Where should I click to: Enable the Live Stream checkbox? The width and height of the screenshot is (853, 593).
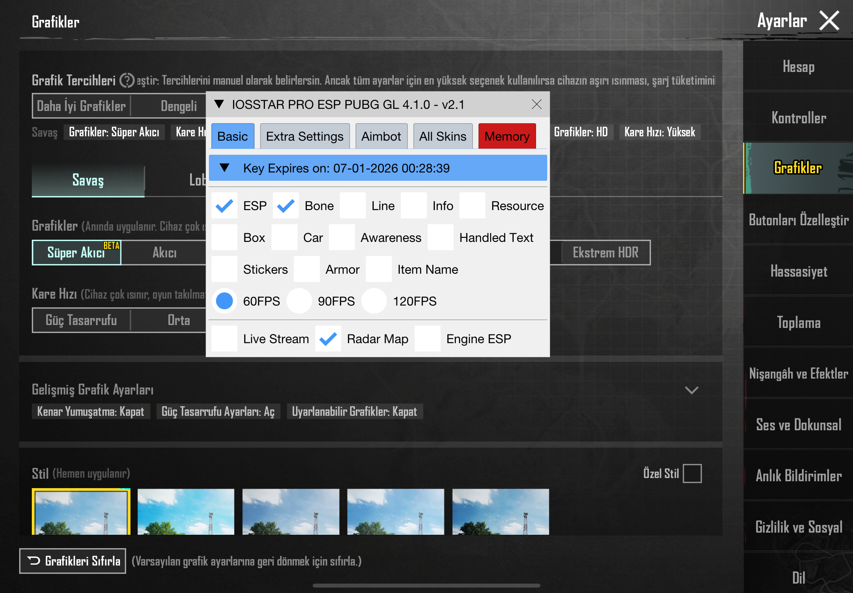224,338
